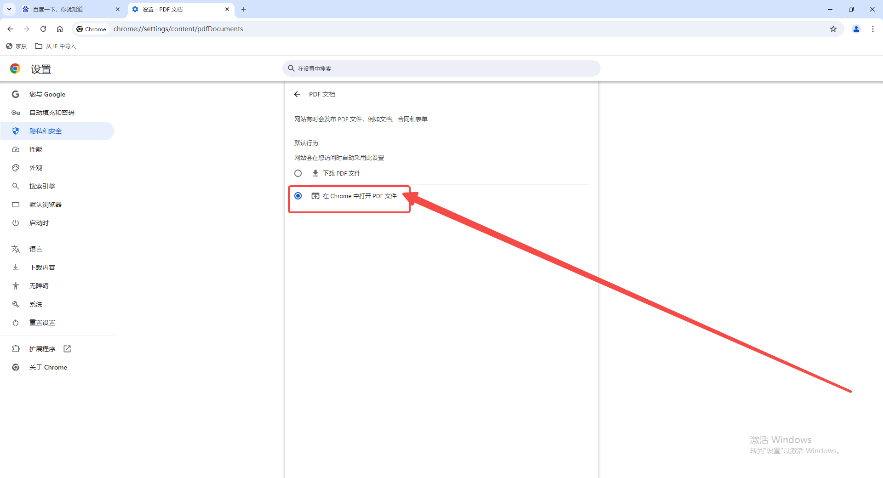Open the profile avatar icon
The image size is (883, 478).
point(856,29)
